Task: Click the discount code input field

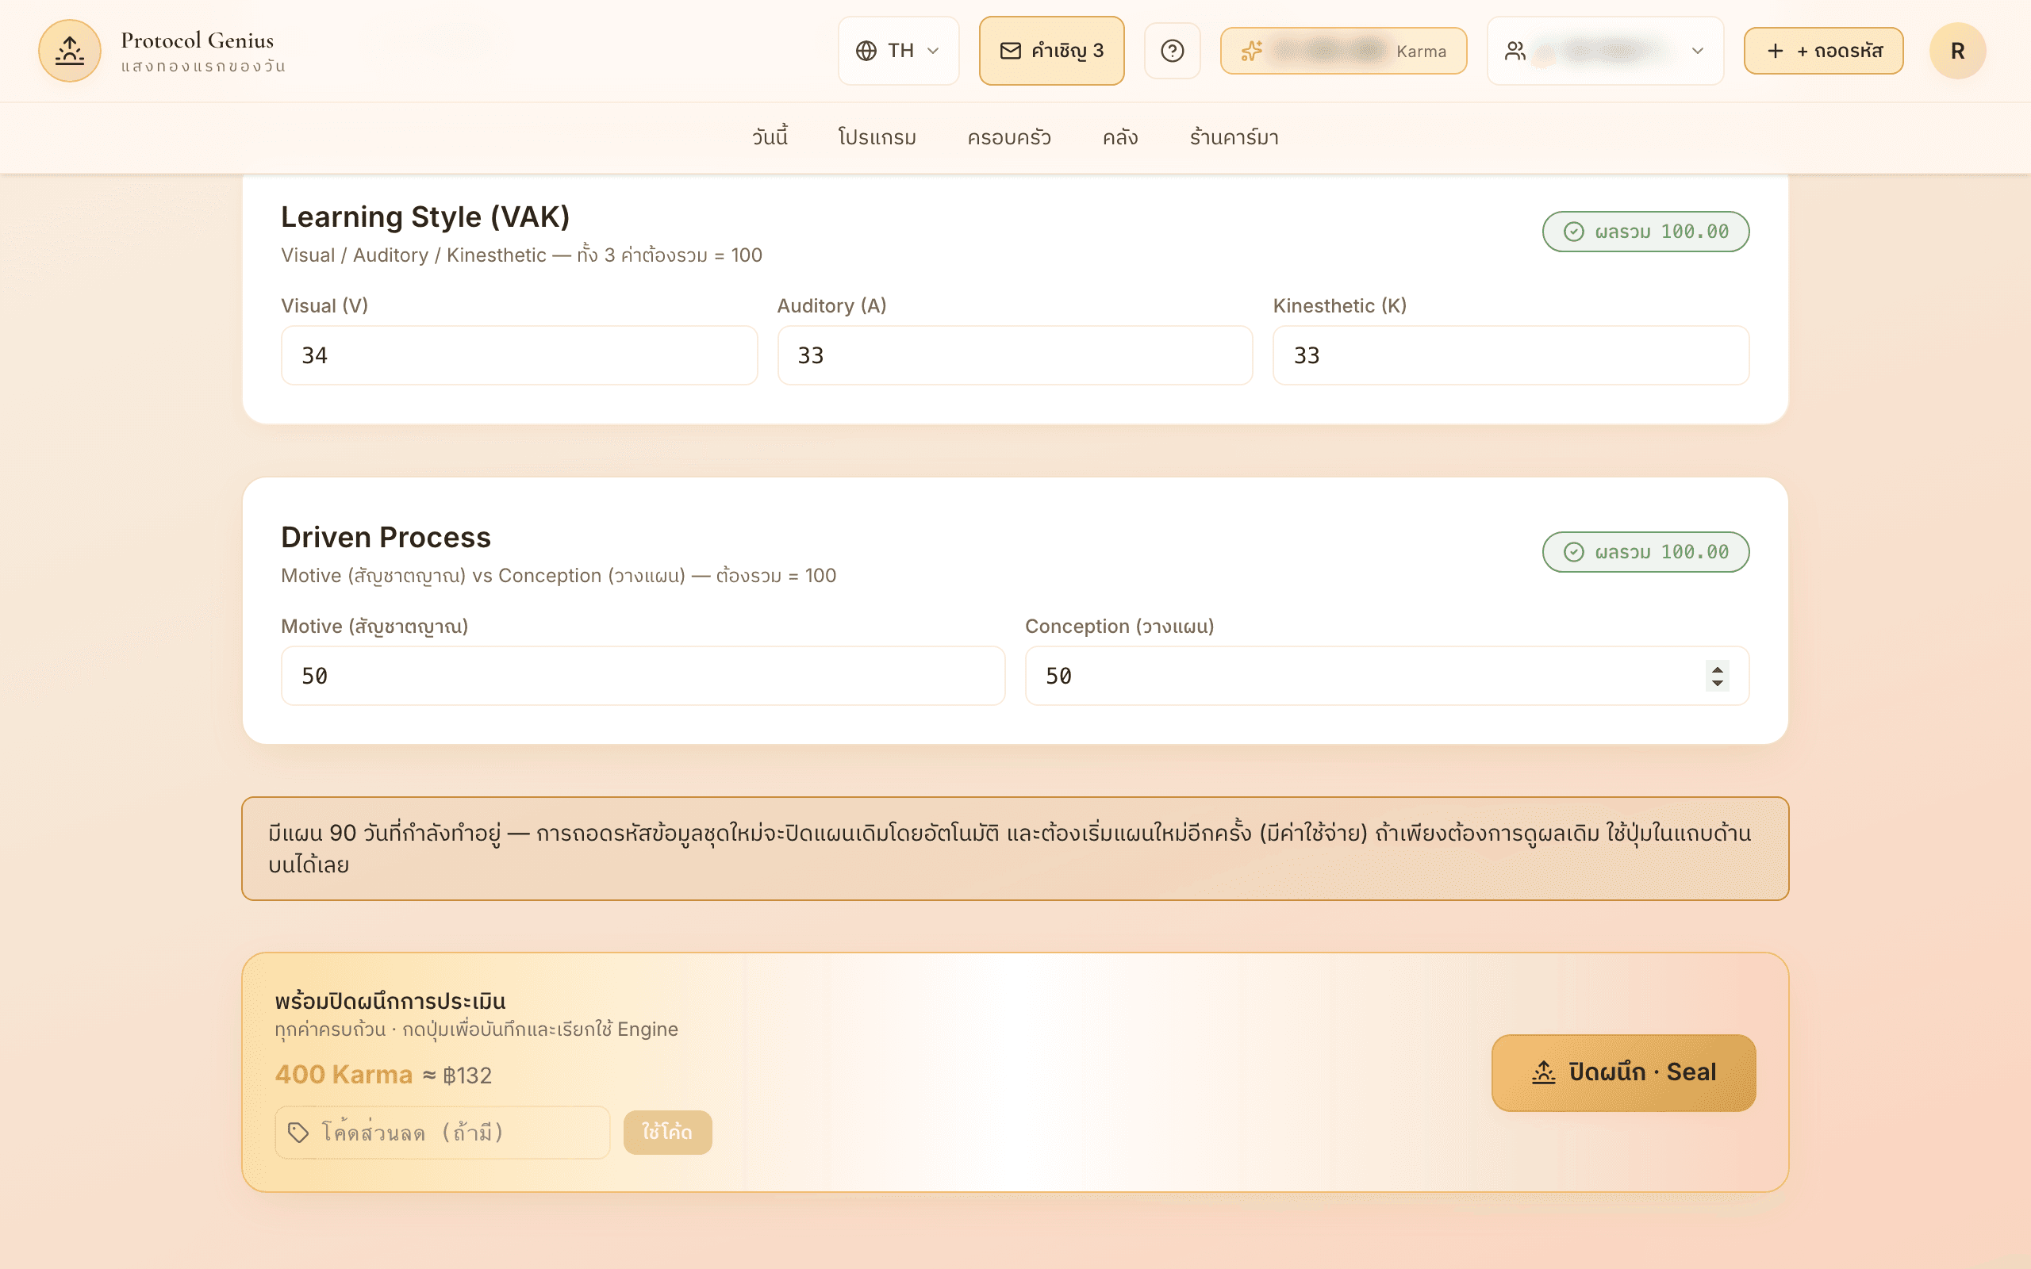Action: (442, 1133)
